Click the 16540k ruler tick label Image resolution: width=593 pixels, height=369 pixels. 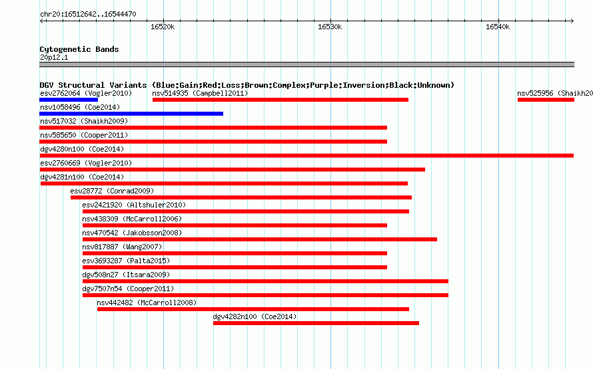498,27
